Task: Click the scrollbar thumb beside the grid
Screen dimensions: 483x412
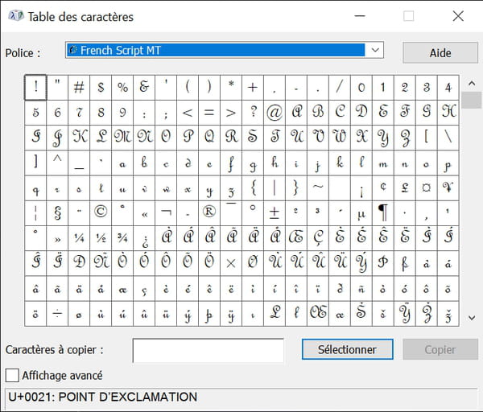Action: point(471,100)
